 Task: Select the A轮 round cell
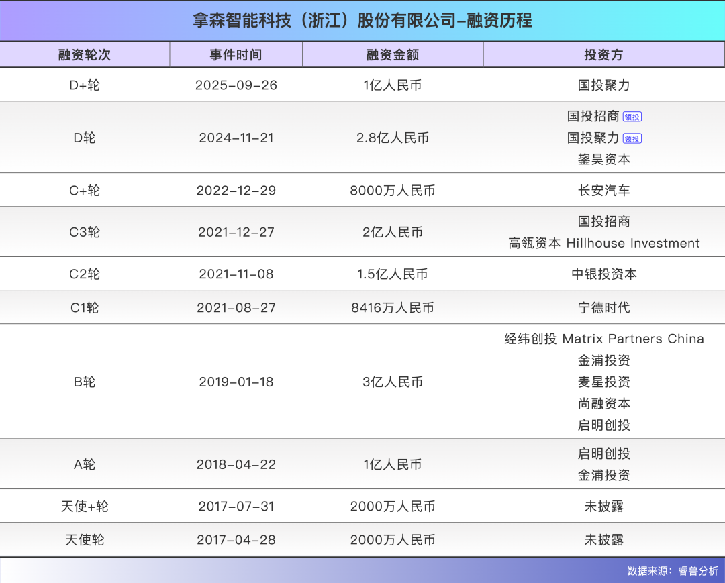85,464
